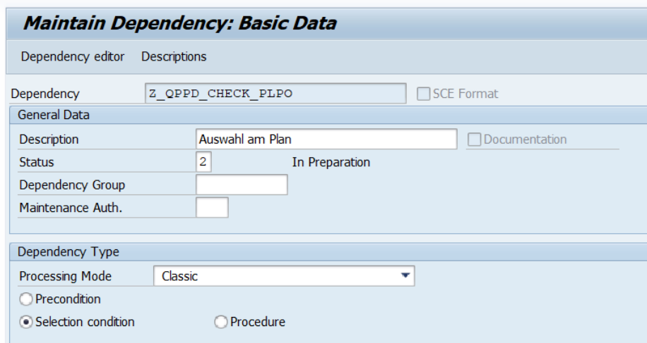The height and width of the screenshot is (343, 647).
Task: Click the Maintenance Auth. input field
Action: (212, 207)
